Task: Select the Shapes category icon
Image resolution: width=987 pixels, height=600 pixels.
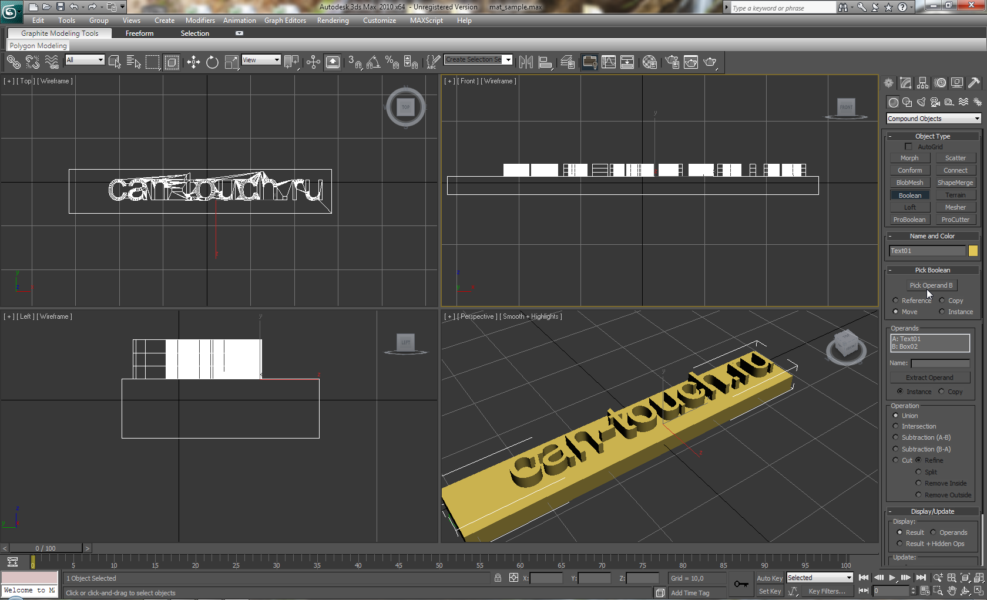Action: tap(907, 102)
